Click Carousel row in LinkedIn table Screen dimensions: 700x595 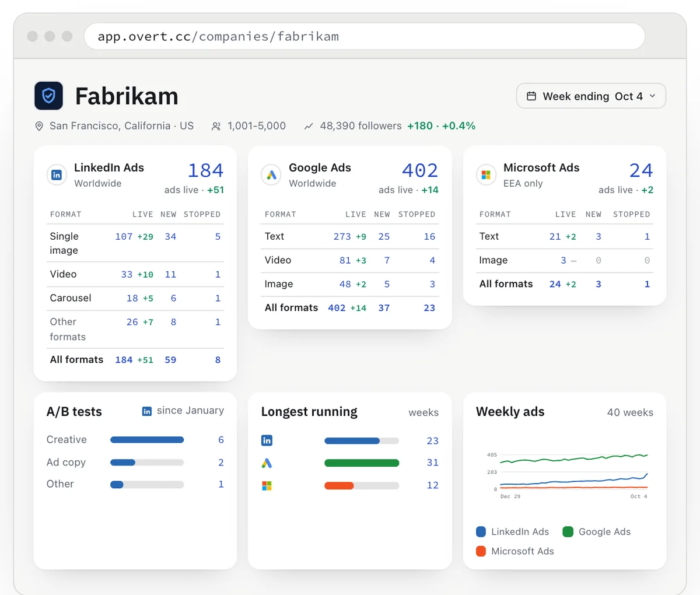[x=135, y=298]
